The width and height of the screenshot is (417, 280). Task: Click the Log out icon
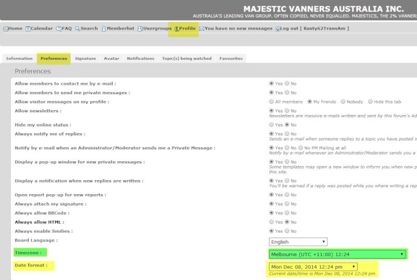pyautogui.click(x=278, y=29)
